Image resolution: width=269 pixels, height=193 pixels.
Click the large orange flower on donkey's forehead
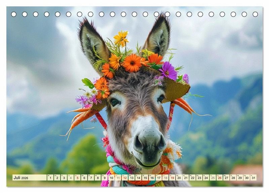(x=132, y=63)
